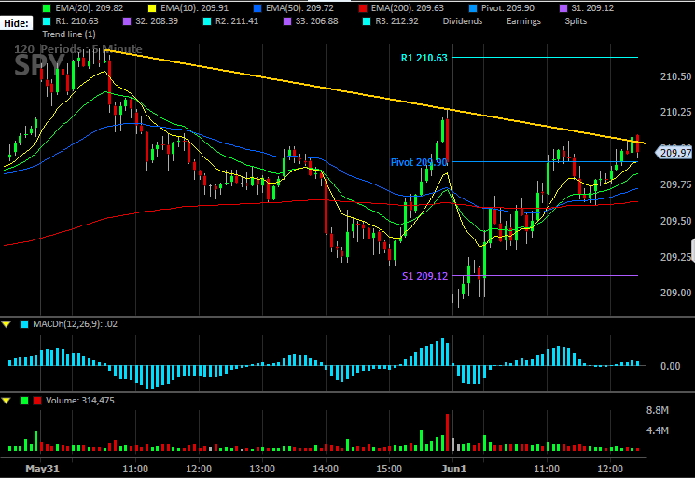Toggle the EMA(200): 209.63 legend entry

[x=408, y=8]
